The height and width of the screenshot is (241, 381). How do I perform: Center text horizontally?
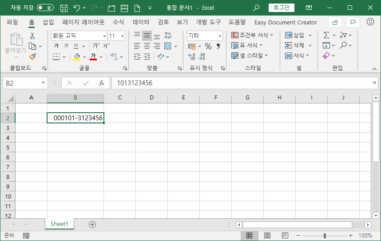[147, 46]
